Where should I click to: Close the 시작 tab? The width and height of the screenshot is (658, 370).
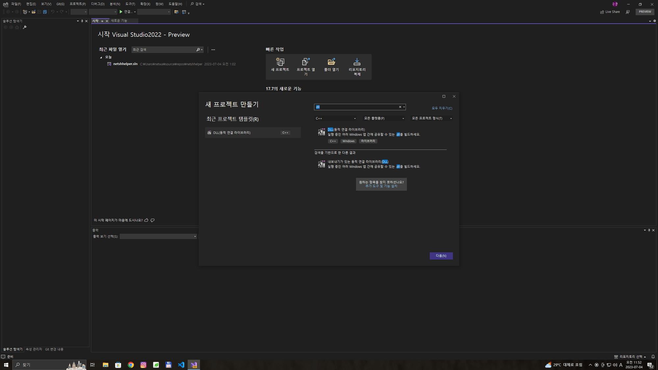pyautogui.click(x=107, y=21)
